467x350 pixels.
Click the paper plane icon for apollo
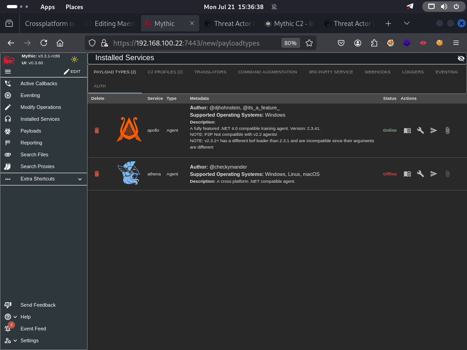click(434, 130)
